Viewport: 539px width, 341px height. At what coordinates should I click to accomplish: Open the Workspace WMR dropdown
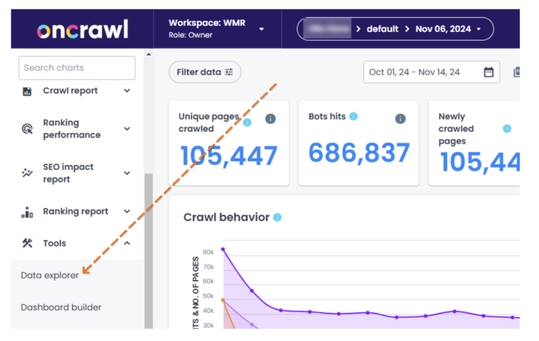(262, 29)
